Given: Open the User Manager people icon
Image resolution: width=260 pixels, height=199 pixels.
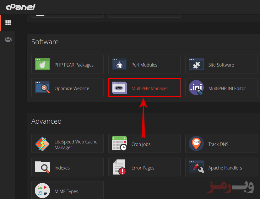Looking at the screenshot, I should [8, 40].
